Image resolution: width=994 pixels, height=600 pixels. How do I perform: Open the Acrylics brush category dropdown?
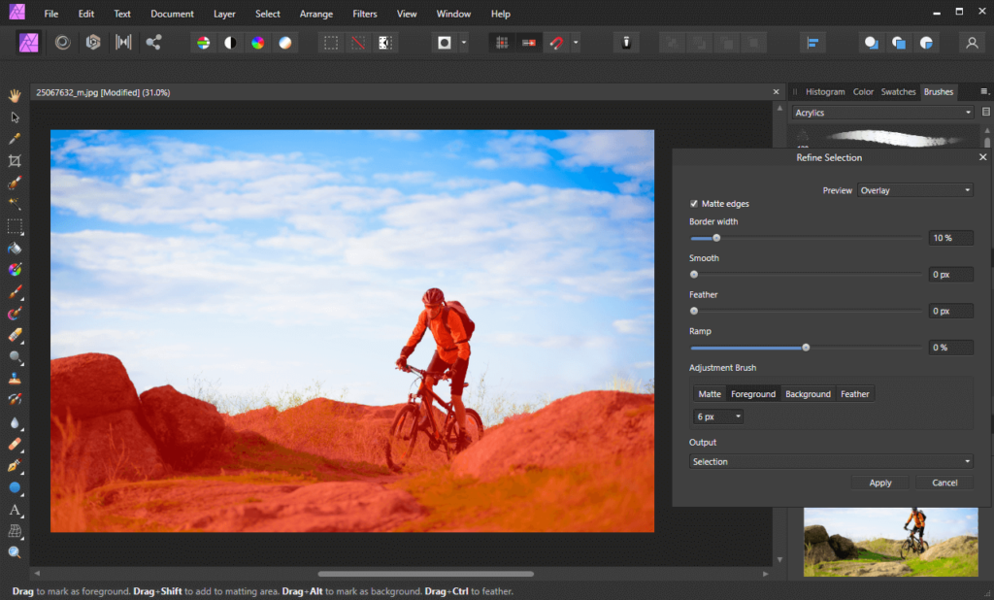pos(881,112)
